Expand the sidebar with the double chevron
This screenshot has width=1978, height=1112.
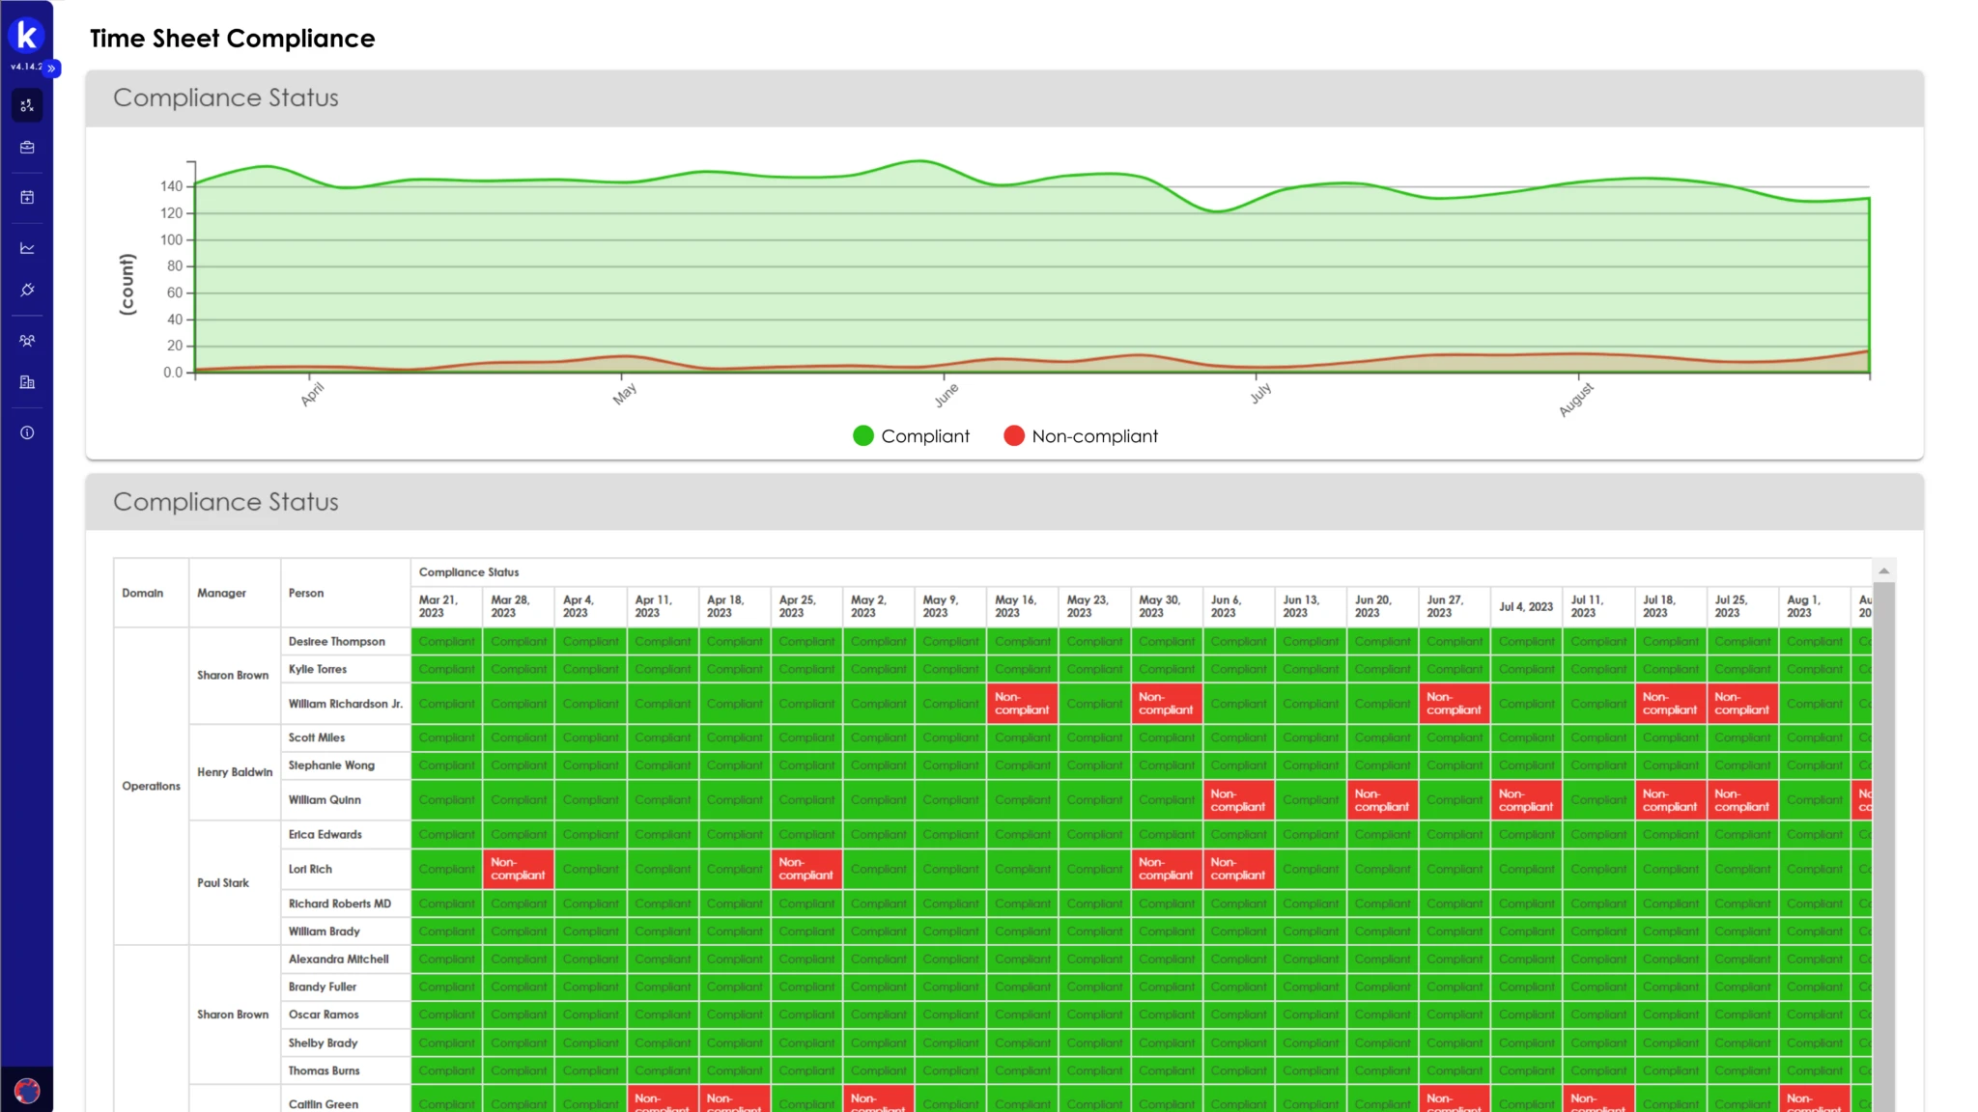tap(52, 69)
